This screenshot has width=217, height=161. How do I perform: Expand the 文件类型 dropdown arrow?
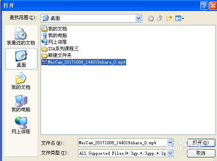[170, 153]
